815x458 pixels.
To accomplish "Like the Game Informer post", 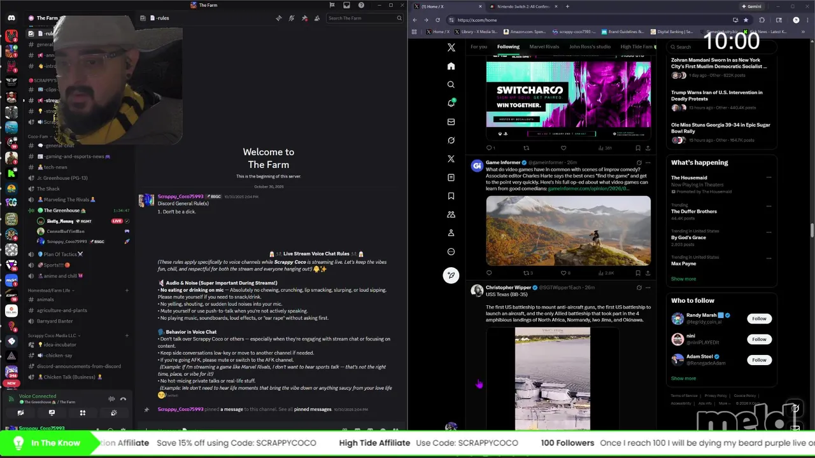I will pyautogui.click(x=563, y=273).
